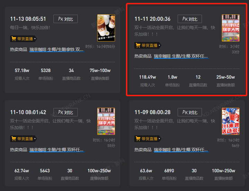Image resolution: width=249 pixels, height=191 pixels.
Task: Click shopping cart icon on 11-09 card
Action: tap(138, 139)
